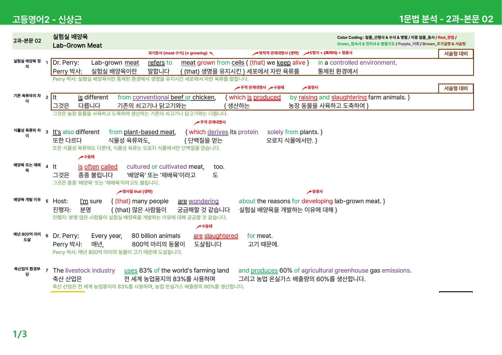The height and width of the screenshot is (355, 502).
Task: Click the 'Brown_추가설명 & 서술형' legend entry
Action: (x=444, y=44)
